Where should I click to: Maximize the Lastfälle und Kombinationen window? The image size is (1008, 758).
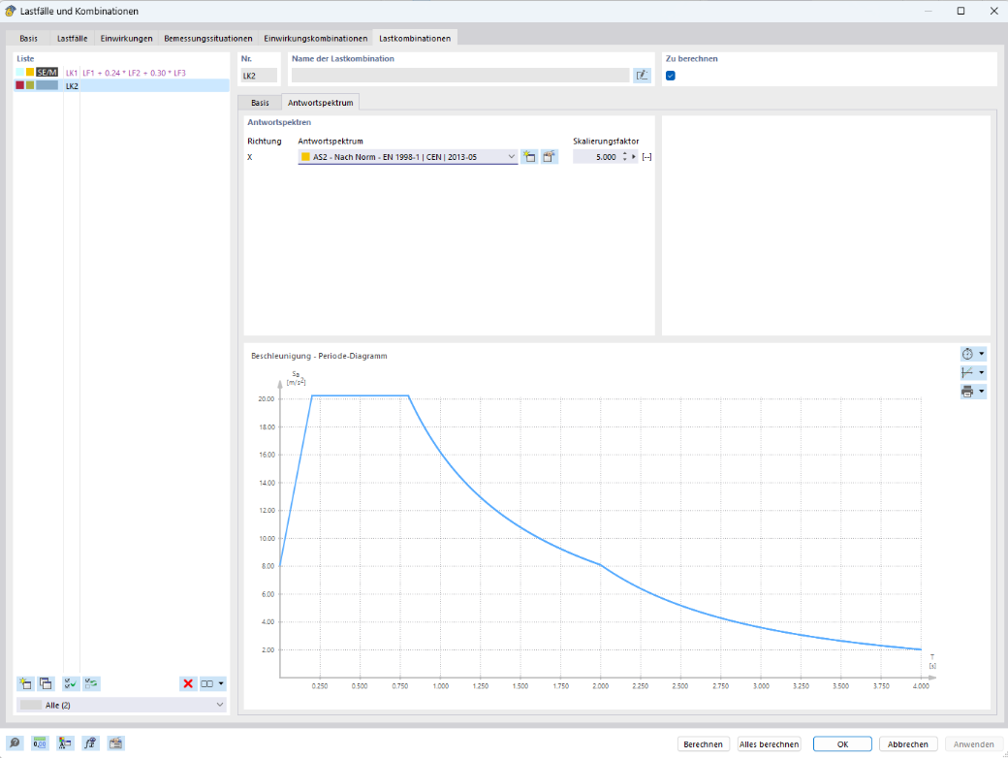pyautogui.click(x=961, y=11)
